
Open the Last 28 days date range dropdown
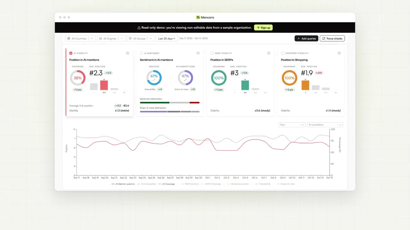(167, 39)
